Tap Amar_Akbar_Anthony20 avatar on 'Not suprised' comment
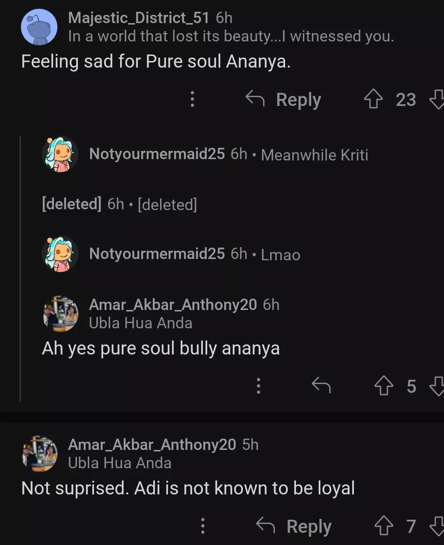 pos(40,454)
